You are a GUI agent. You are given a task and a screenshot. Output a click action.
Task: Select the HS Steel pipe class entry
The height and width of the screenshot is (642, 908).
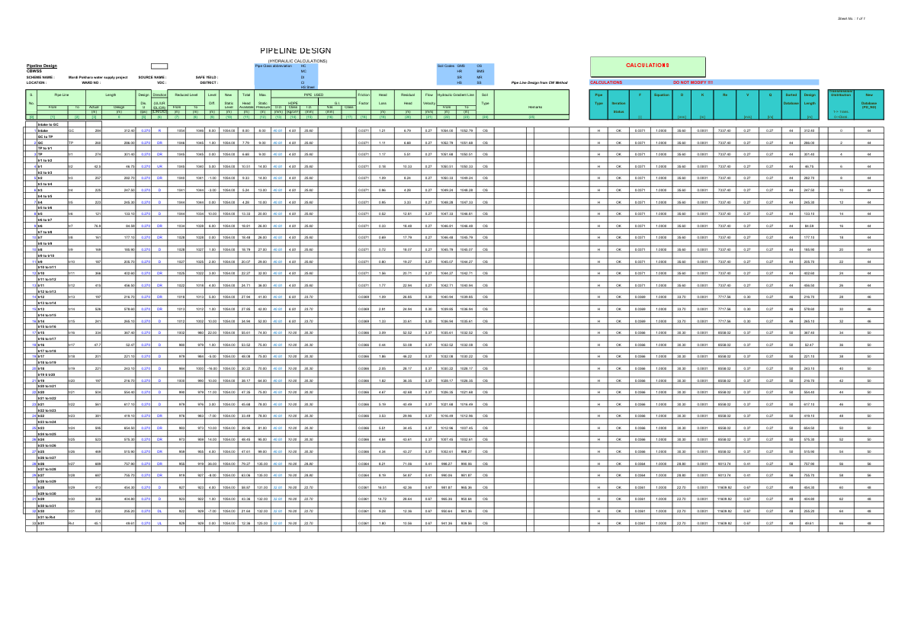pos(307,87)
